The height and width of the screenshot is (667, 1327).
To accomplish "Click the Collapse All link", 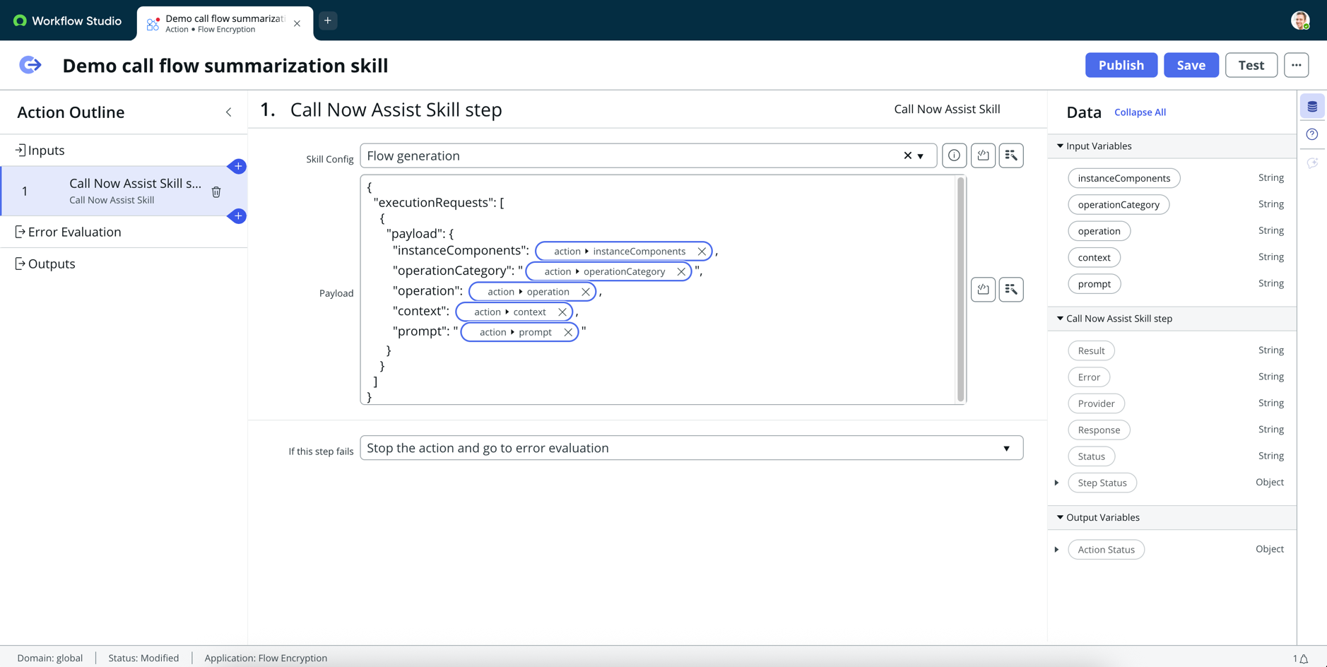I will [1140, 112].
